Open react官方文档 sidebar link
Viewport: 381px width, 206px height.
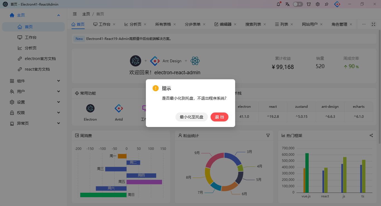coord(33,69)
